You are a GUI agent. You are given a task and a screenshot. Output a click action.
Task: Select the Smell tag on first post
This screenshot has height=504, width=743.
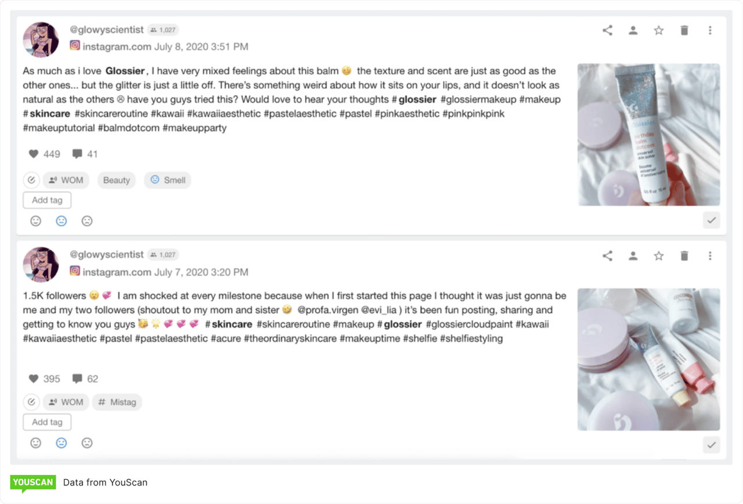tap(168, 180)
